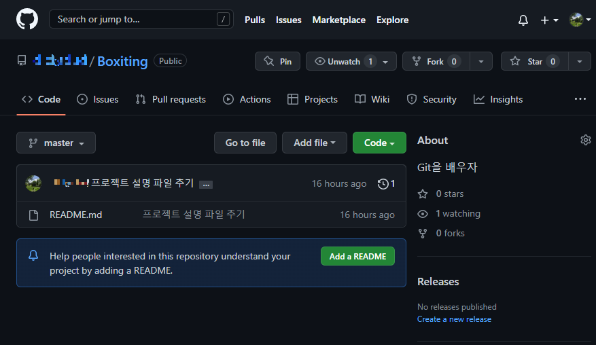596x345 pixels.
Task: Open README.md row commit message
Action: (x=194, y=215)
